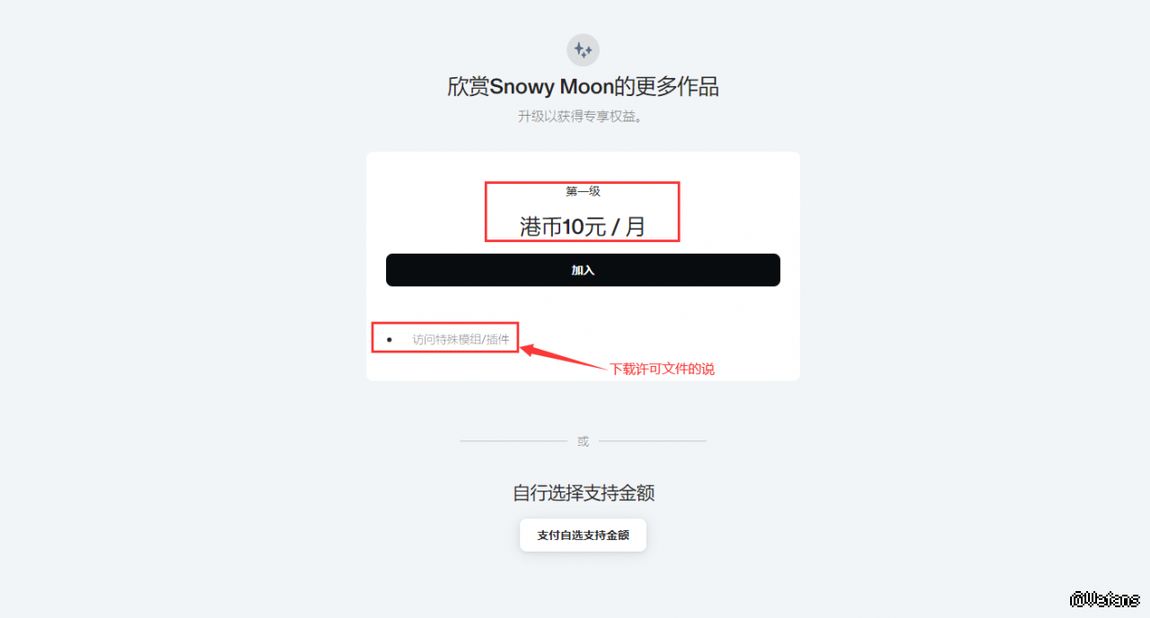This screenshot has width=1150, height=618.
Task: Select the 港币10元 / 月 price text
Action: tap(583, 227)
